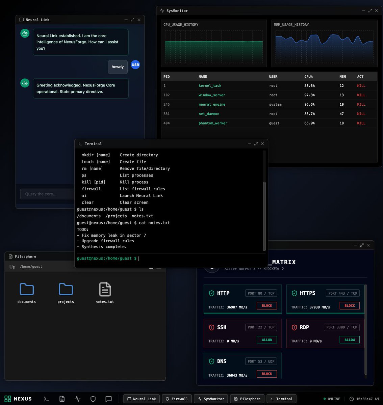Viewport: 383px width, 405px height.
Task: Switch to the Filesphere taskbar tab
Action: [247, 399]
